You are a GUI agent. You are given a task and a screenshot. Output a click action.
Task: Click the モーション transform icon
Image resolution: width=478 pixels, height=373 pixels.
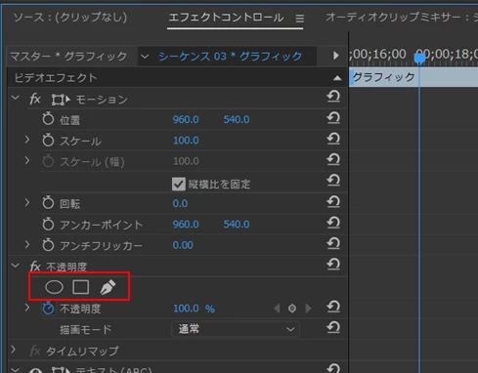point(61,100)
